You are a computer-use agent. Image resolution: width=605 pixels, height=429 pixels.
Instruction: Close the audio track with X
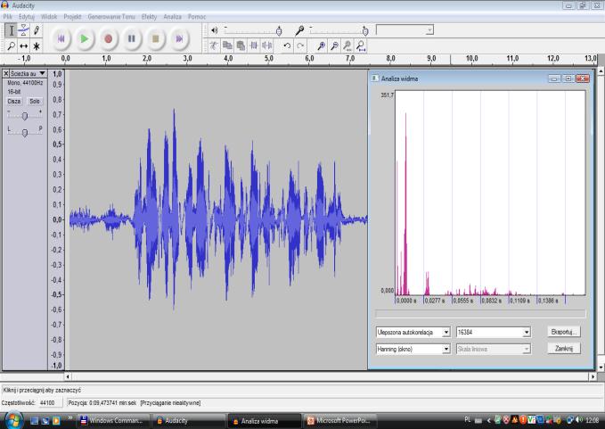[x=5, y=73]
